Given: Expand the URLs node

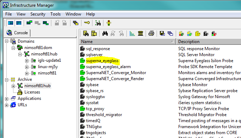Looking at the screenshot, I should click(x=7, y=105).
